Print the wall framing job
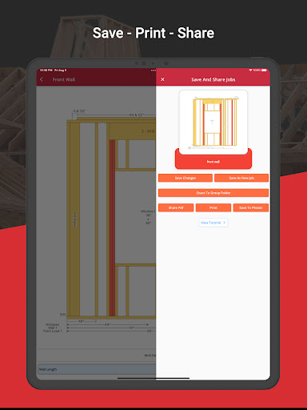 (213, 207)
